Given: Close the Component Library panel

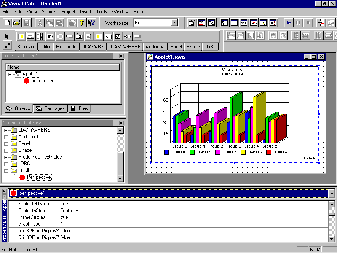Looking at the screenshot, I should click(x=121, y=123).
